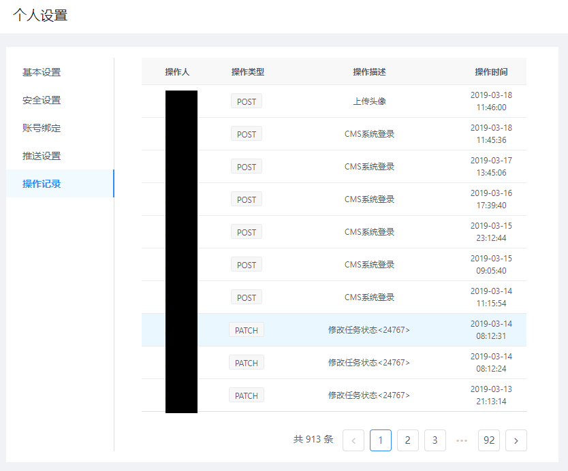Image resolution: width=568 pixels, height=471 pixels.
Task: Jump to last page 92
Action: [x=489, y=440]
